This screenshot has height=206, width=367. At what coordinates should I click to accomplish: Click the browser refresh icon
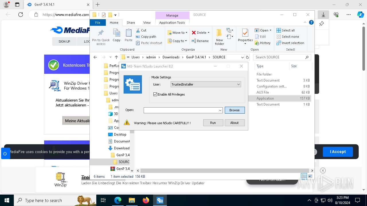21,15
